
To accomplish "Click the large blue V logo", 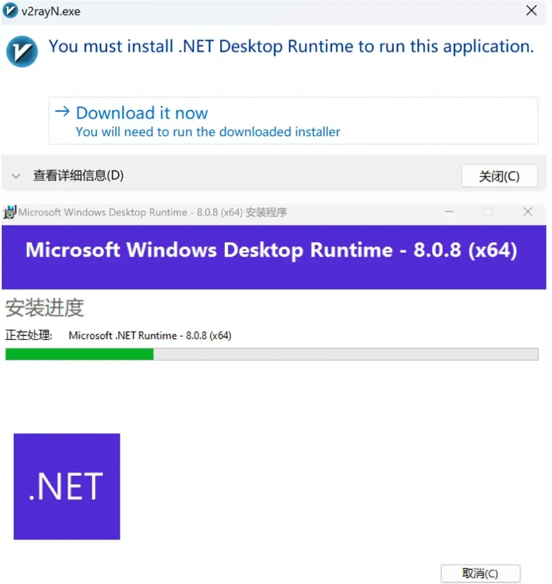I will point(21,52).
